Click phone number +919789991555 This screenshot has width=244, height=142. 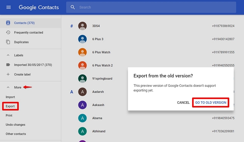(x=223, y=53)
